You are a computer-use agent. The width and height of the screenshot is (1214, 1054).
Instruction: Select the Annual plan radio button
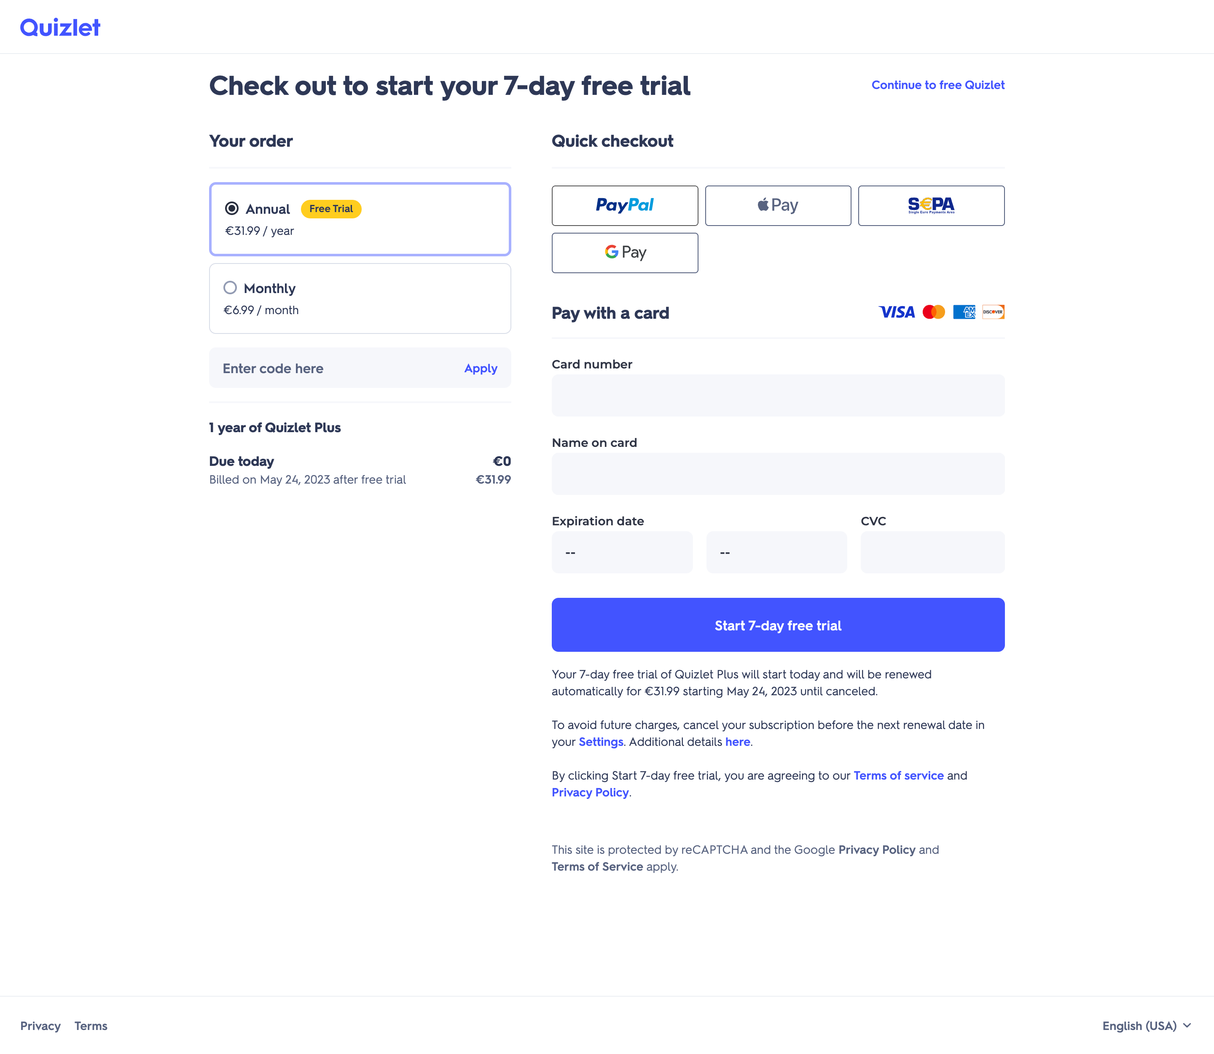(x=232, y=208)
